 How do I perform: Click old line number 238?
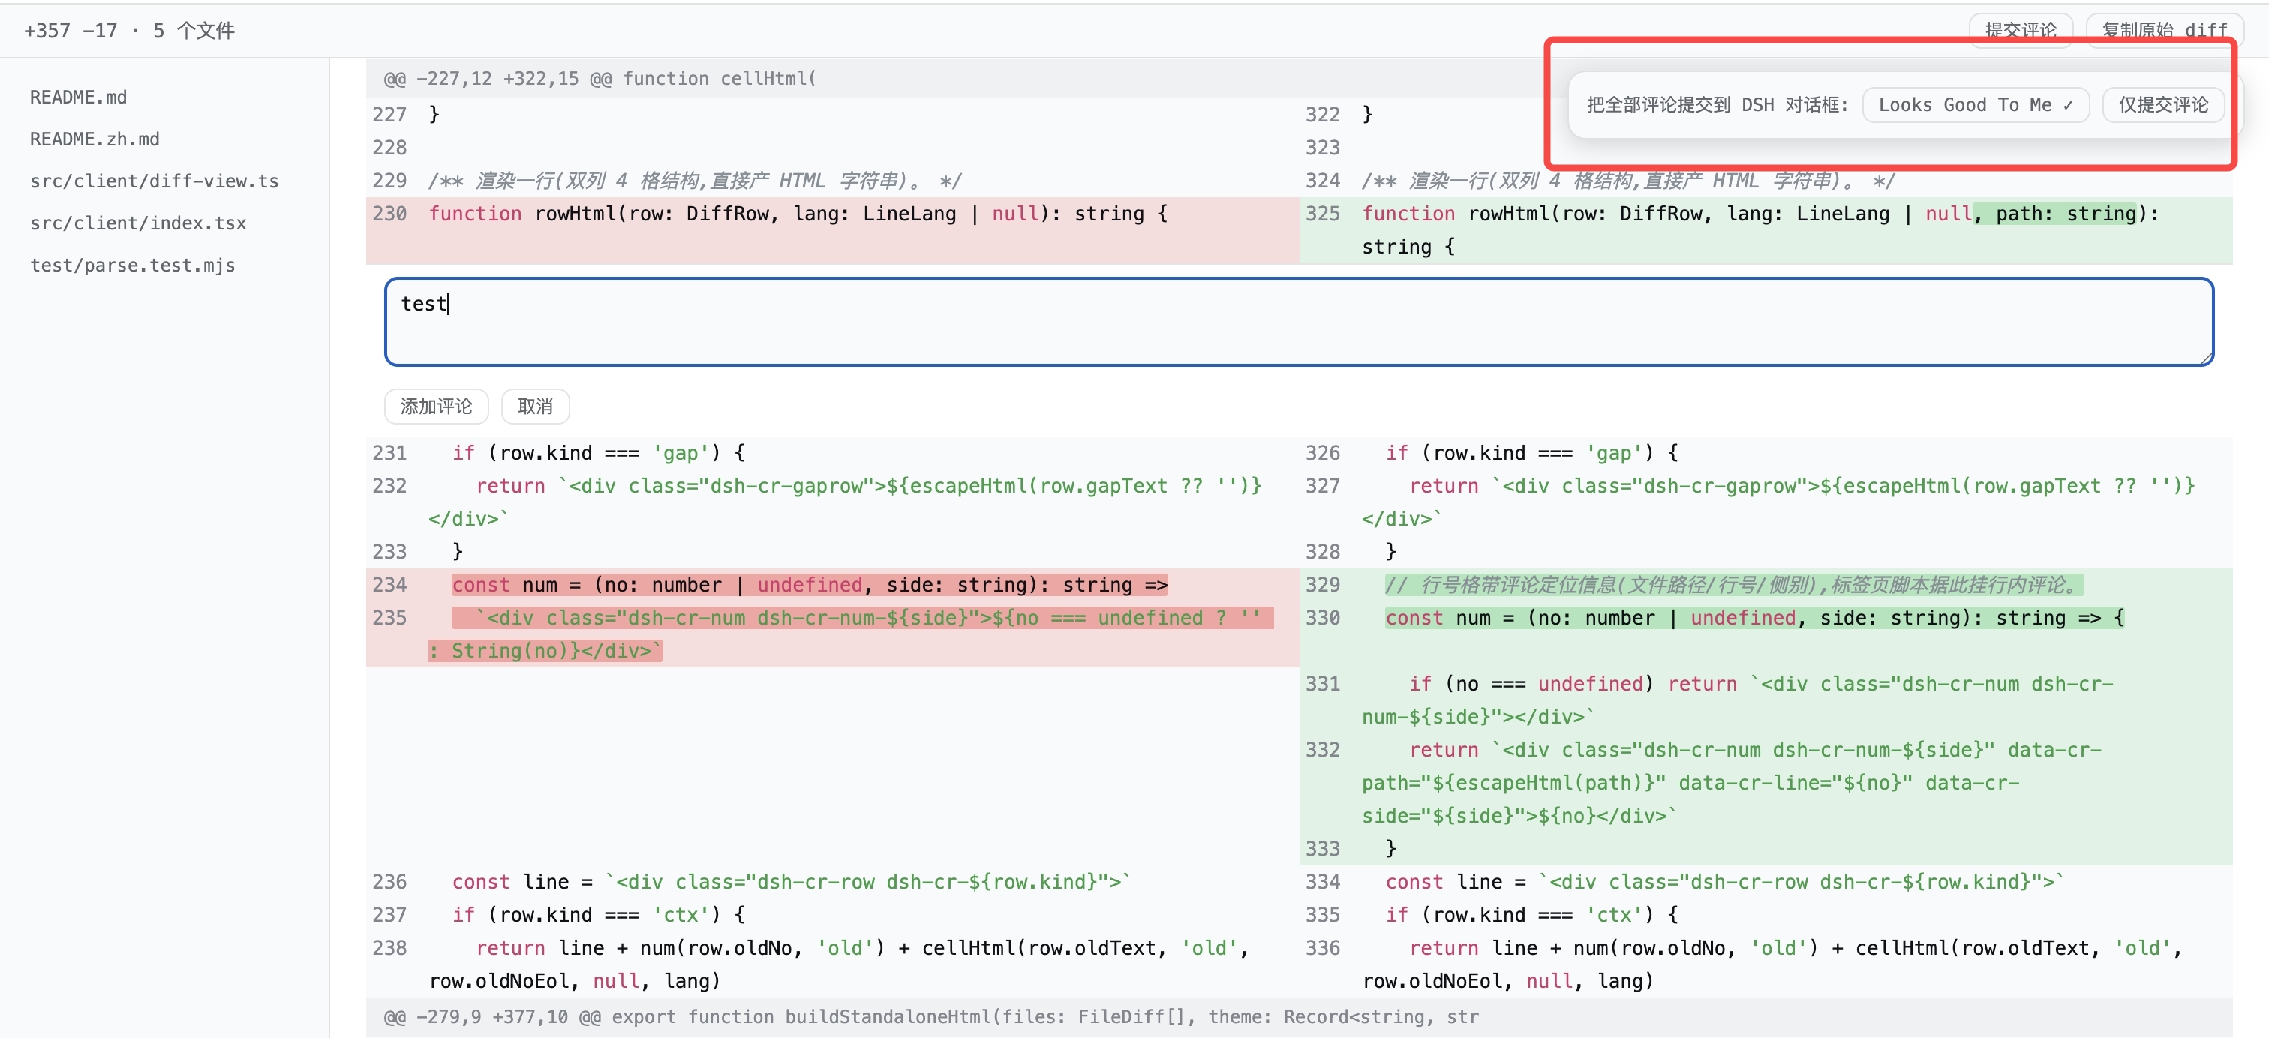(389, 948)
